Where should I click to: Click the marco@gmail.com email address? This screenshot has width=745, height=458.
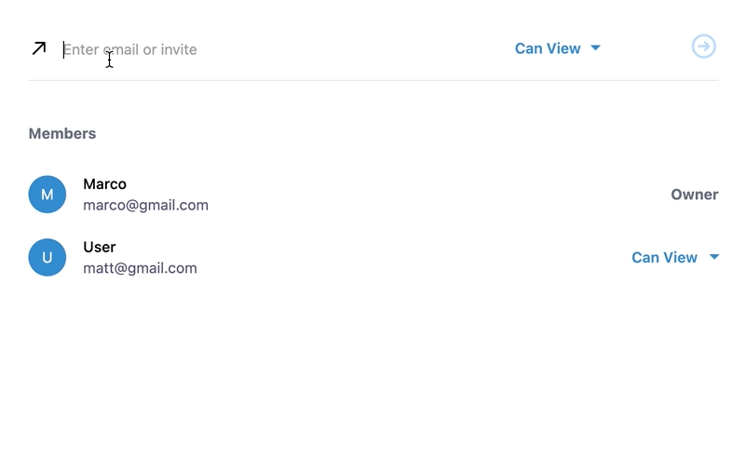coord(145,205)
